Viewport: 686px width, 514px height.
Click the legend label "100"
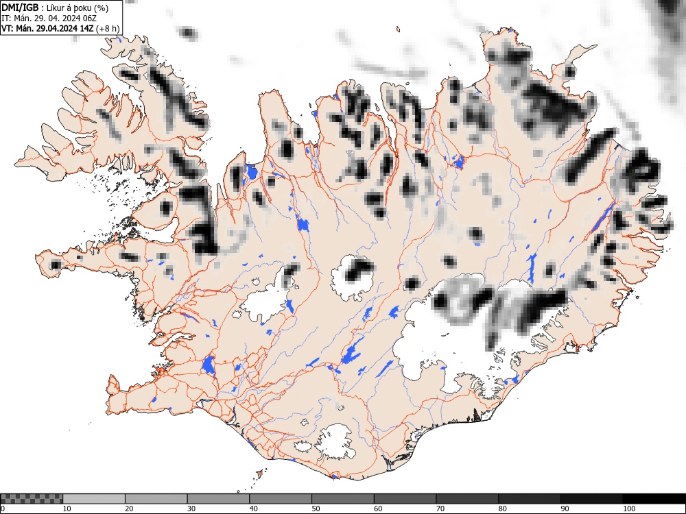point(628,509)
